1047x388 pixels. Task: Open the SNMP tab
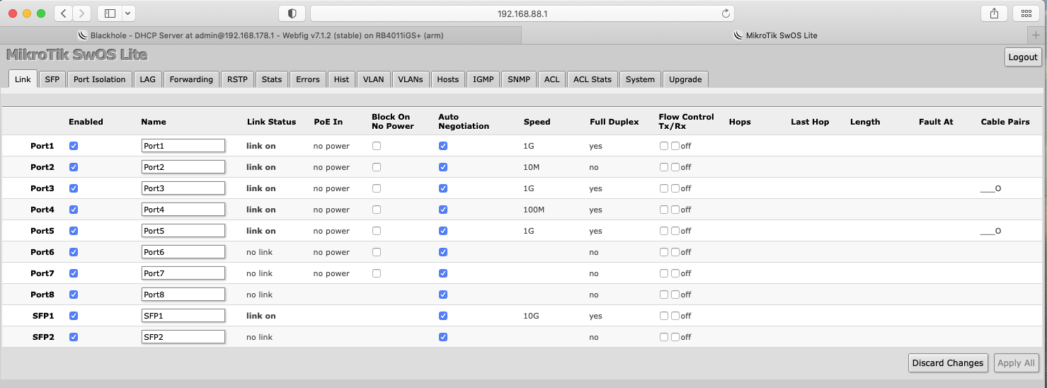click(519, 79)
